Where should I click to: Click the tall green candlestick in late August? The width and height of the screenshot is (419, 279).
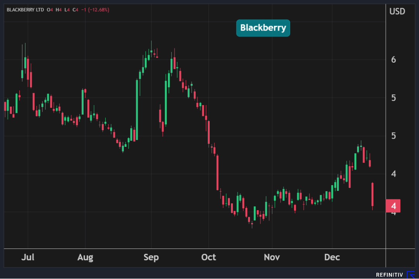pyautogui.click(x=137, y=109)
